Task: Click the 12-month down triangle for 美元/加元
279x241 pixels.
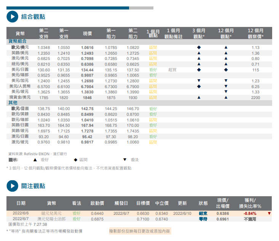Action: click(226, 81)
